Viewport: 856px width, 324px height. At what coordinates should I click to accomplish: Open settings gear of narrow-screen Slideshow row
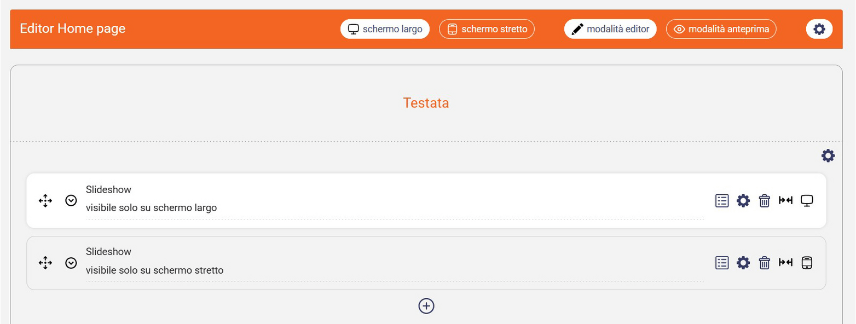click(x=743, y=263)
